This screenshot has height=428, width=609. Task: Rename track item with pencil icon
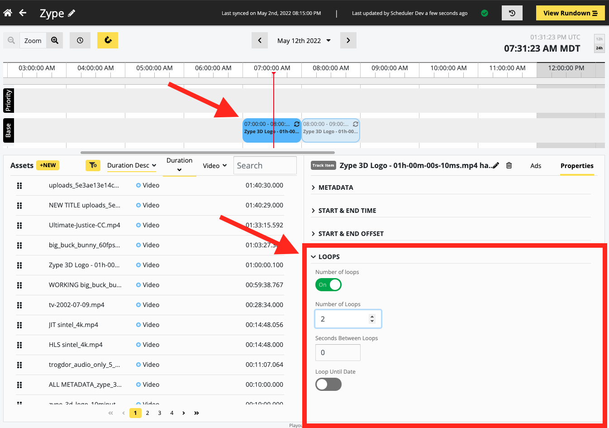[496, 165]
